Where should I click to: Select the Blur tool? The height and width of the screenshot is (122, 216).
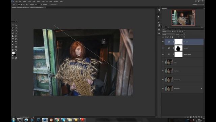13,41
